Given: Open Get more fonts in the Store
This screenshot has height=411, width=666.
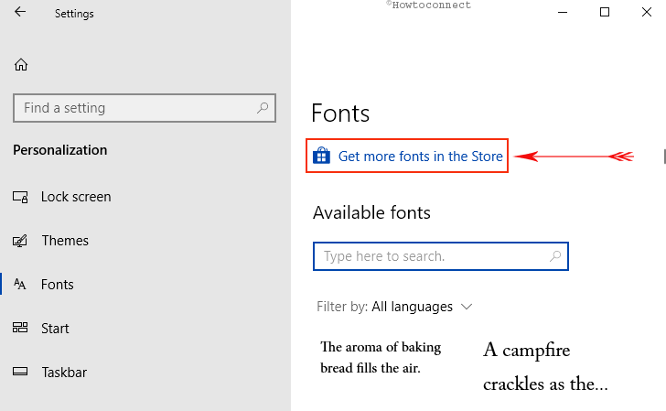Looking at the screenshot, I should click(x=420, y=156).
